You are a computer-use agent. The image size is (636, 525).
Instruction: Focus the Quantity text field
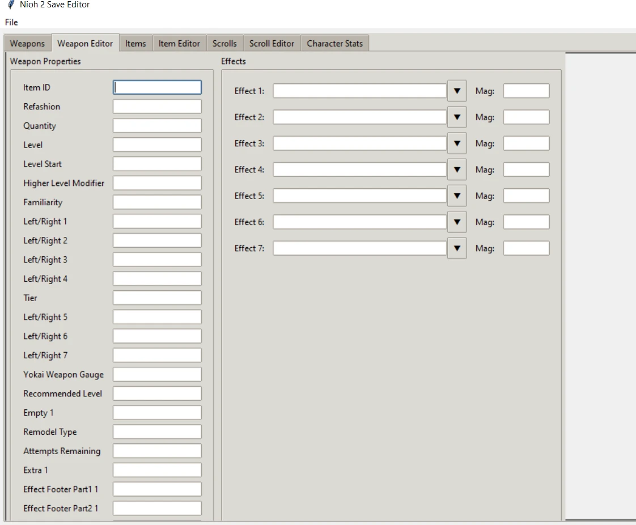(x=157, y=126)
